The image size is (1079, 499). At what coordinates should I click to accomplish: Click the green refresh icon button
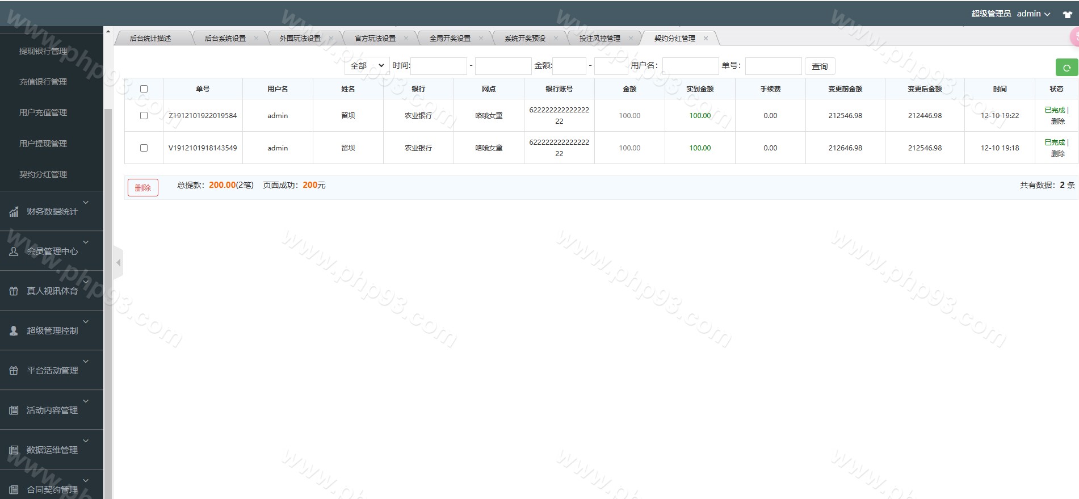(1067, 68)
